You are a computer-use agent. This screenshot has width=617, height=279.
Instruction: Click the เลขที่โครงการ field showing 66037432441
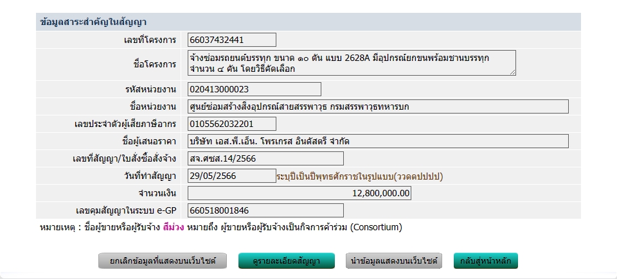(x=232, y=40)
